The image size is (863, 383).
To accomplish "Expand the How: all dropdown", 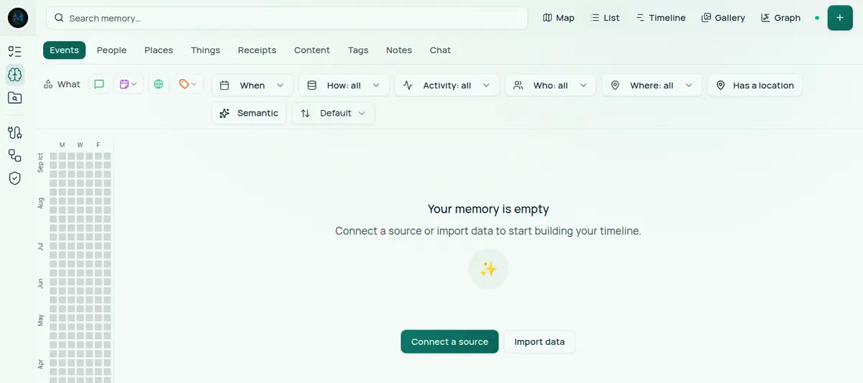I will (344, 85).
